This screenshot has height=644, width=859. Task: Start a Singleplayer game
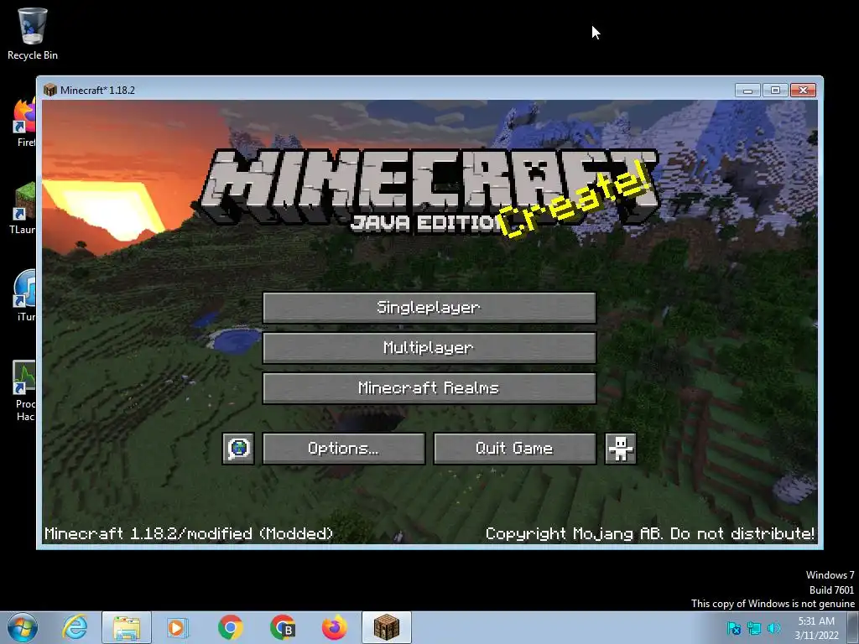click(x=429, y=307)
